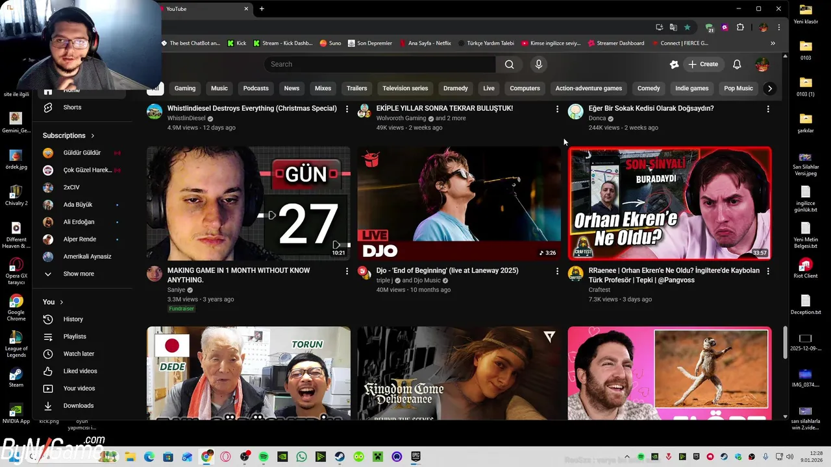Select the Action-adventure games chip
Screen dimensions: 831x467
click(588, 88)
